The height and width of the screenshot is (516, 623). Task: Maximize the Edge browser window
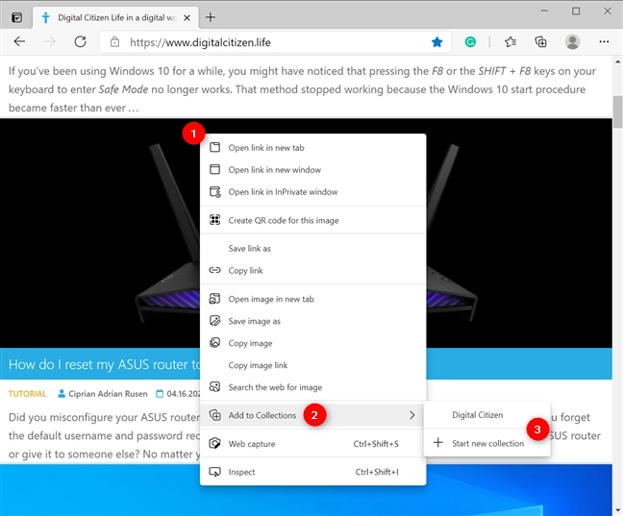tap(576, 12)
